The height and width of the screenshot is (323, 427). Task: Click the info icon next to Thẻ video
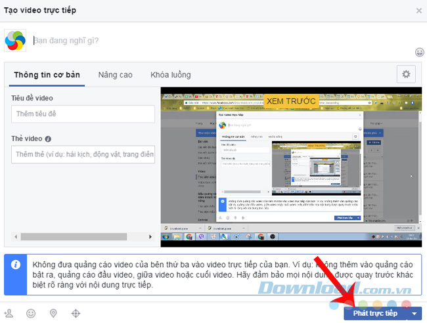tap(49, 139)
